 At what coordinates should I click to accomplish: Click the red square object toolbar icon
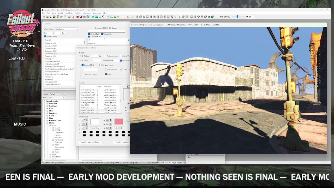coord(77,17)
